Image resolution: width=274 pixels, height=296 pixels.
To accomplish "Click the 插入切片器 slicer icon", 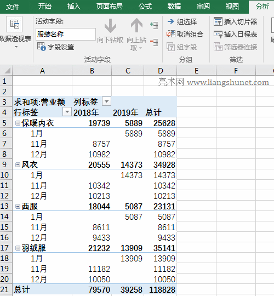I will pyautogui.click(x=218, y=21).
